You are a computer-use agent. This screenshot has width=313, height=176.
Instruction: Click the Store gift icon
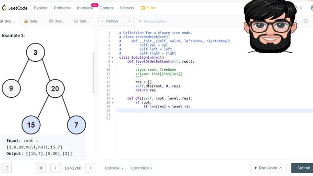[x=143, y=8]
